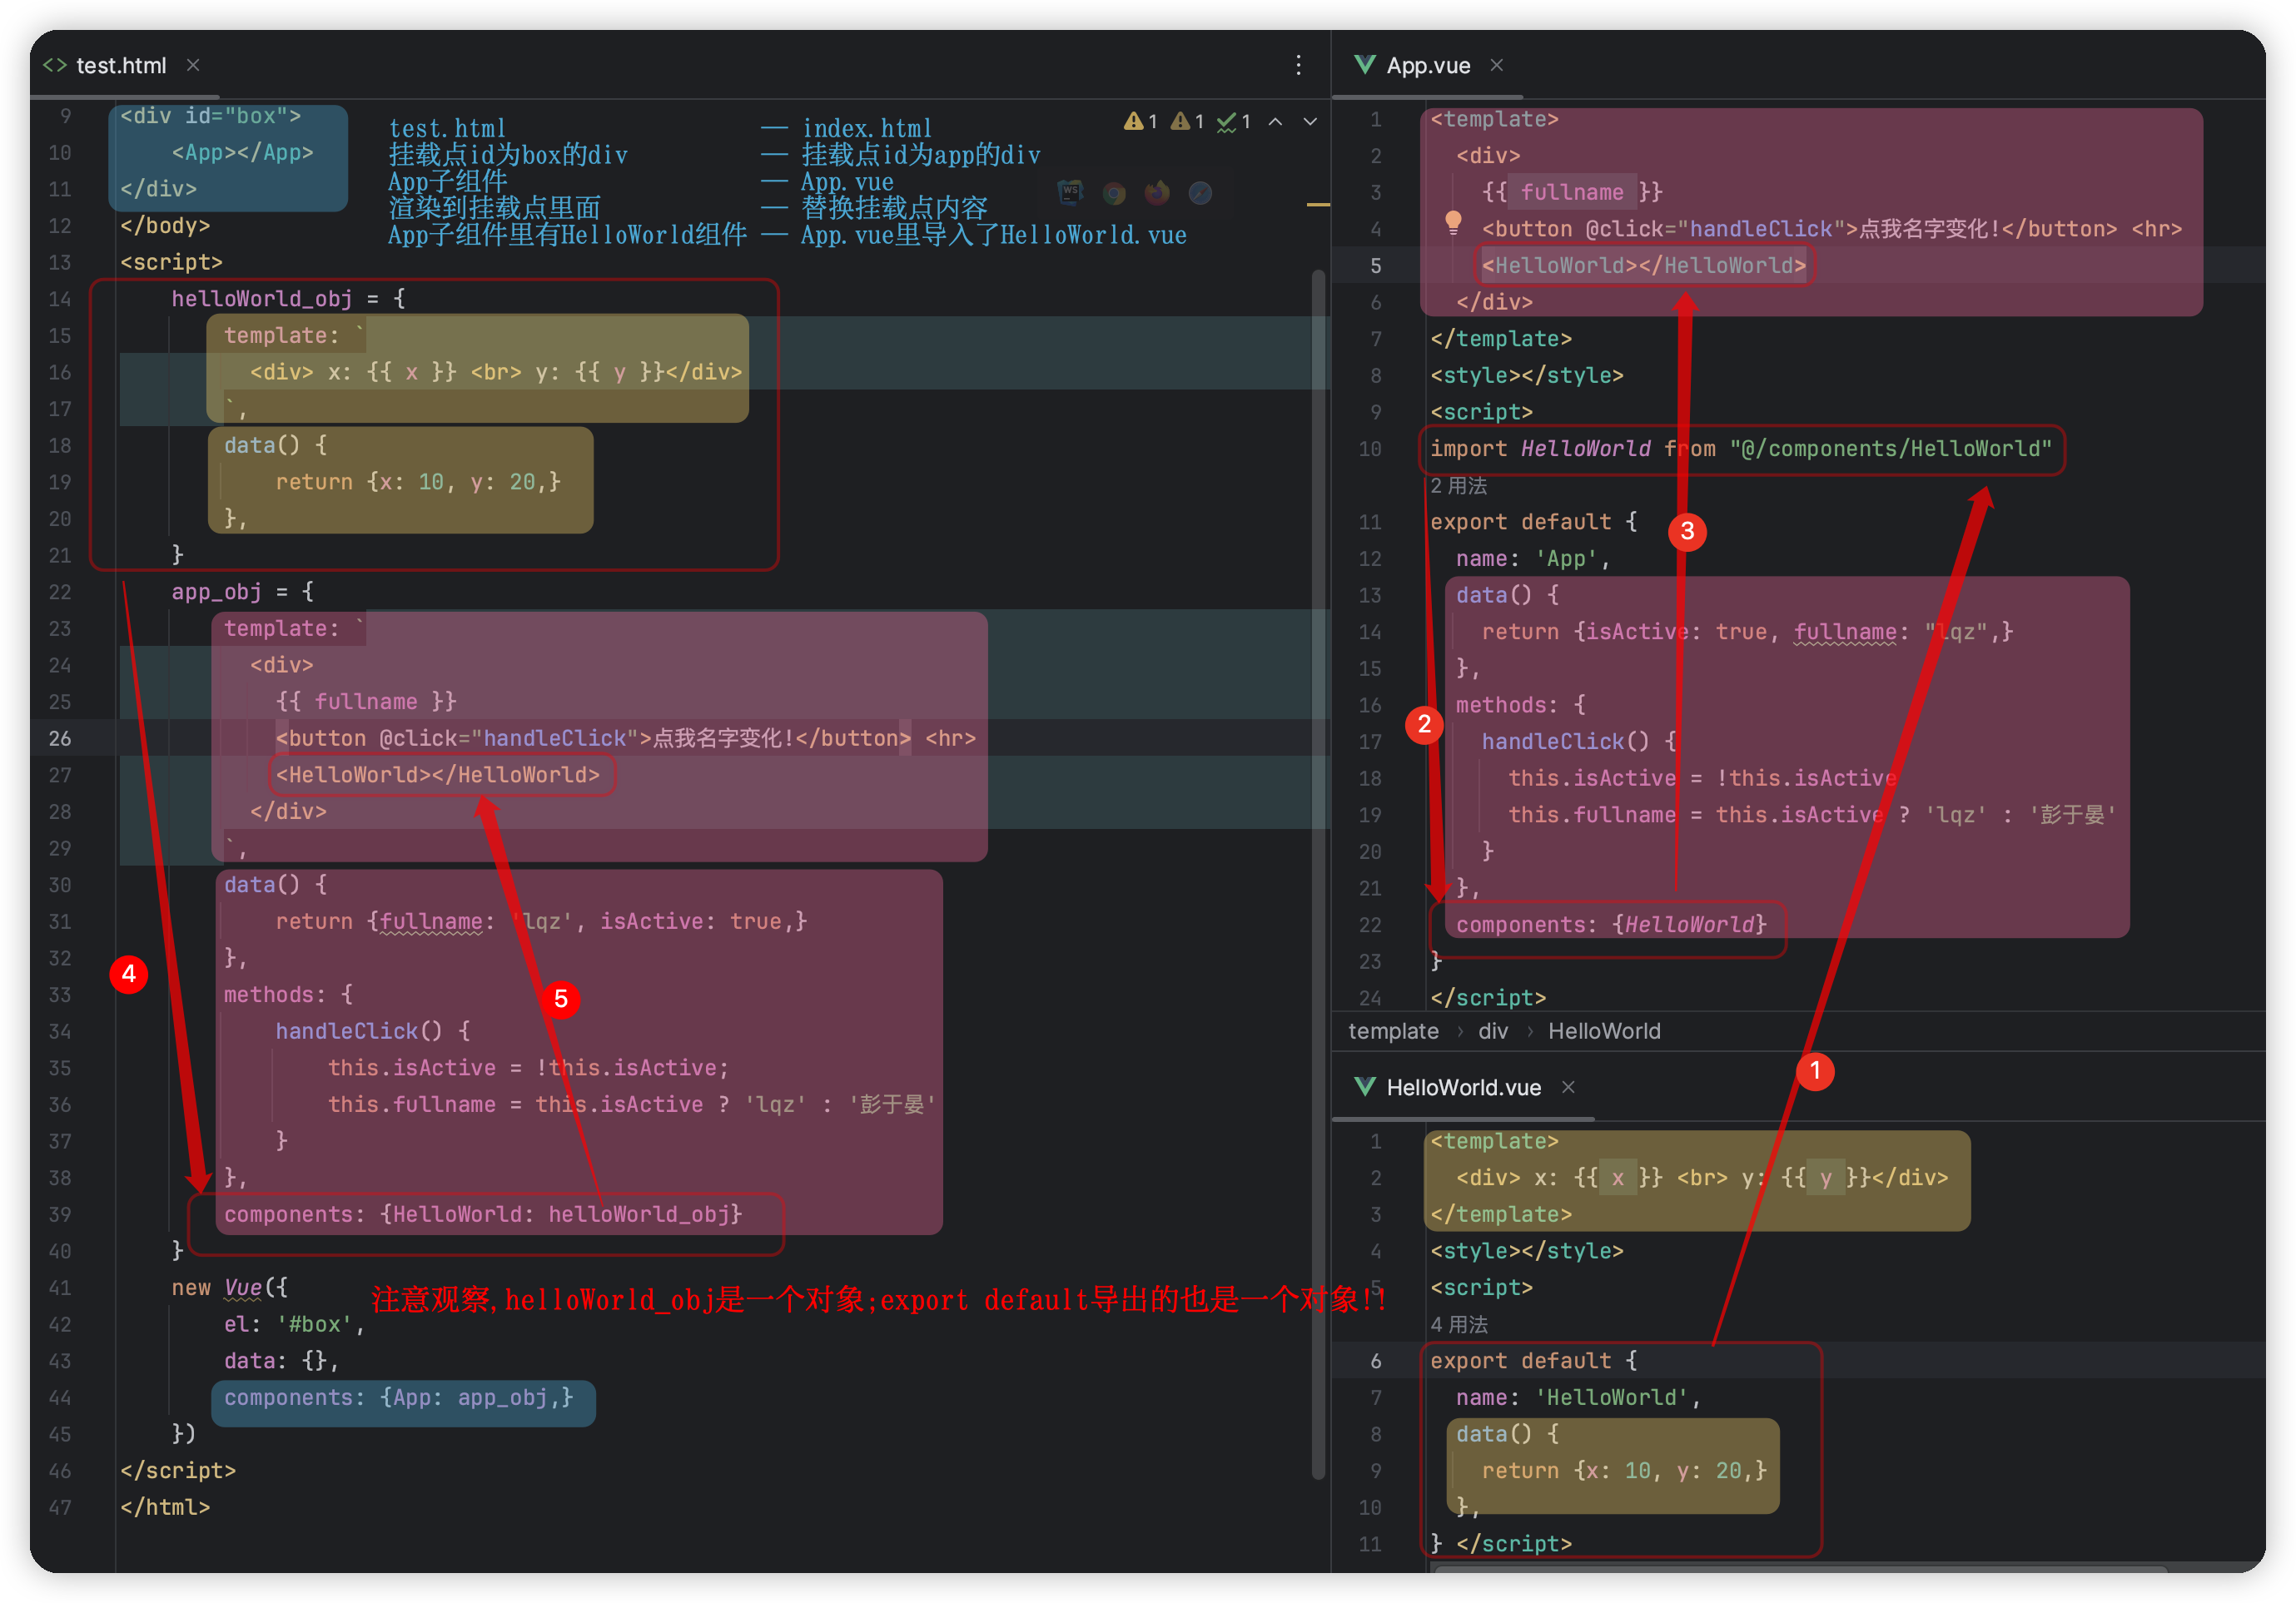Close the test.html tab

click(193, 65)
